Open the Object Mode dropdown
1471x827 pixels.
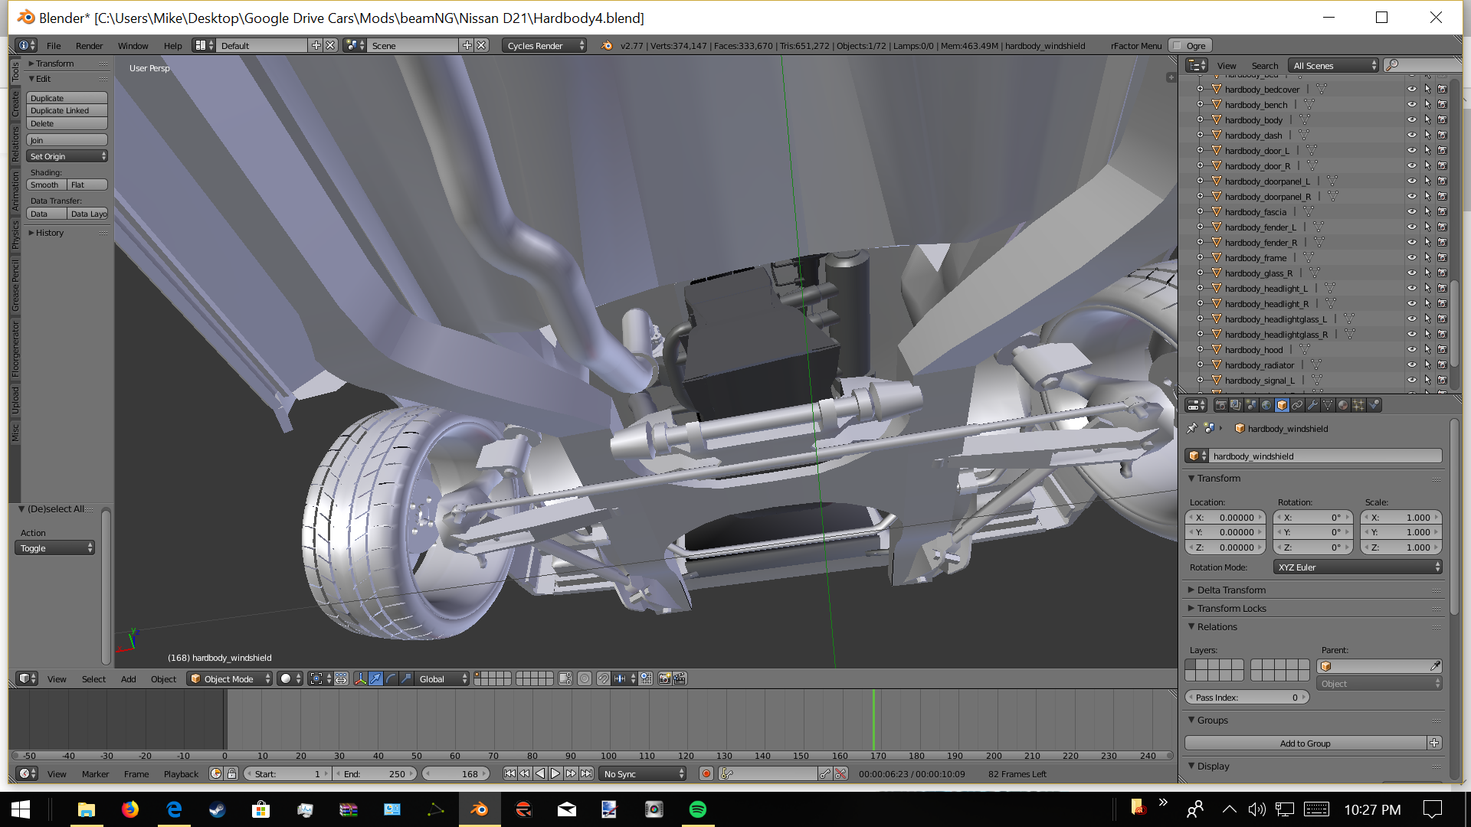coord(229,678)
